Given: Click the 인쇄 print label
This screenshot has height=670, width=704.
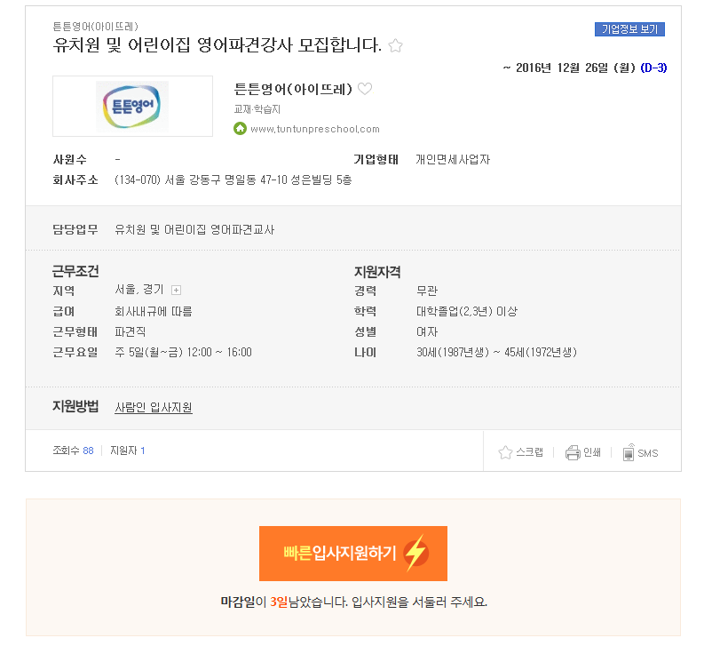Looking at the screenshot, I should pos(592,452).
